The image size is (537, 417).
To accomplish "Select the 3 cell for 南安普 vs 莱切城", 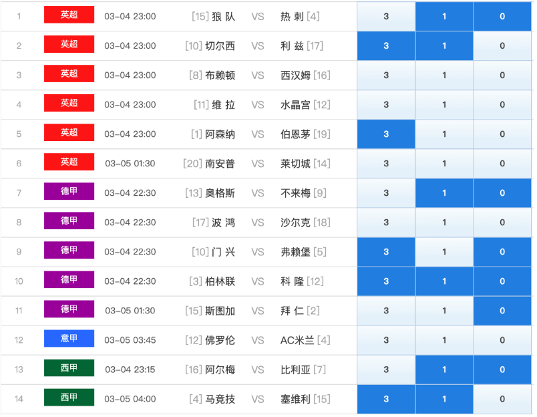I will coord(386,164).
